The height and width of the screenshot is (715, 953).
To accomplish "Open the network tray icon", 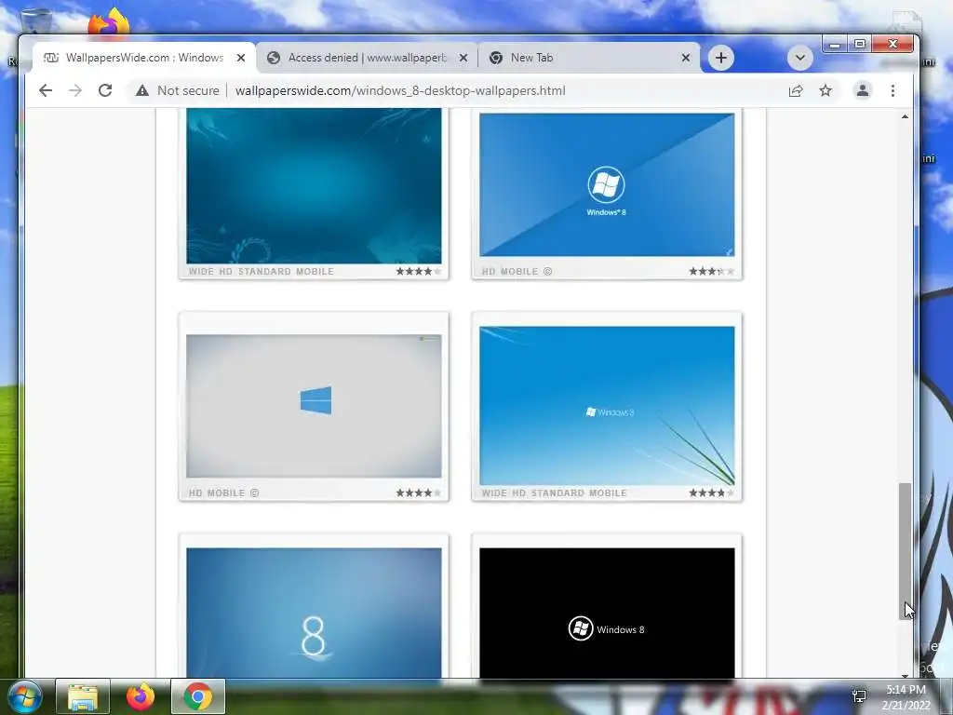I will point(859,696).
